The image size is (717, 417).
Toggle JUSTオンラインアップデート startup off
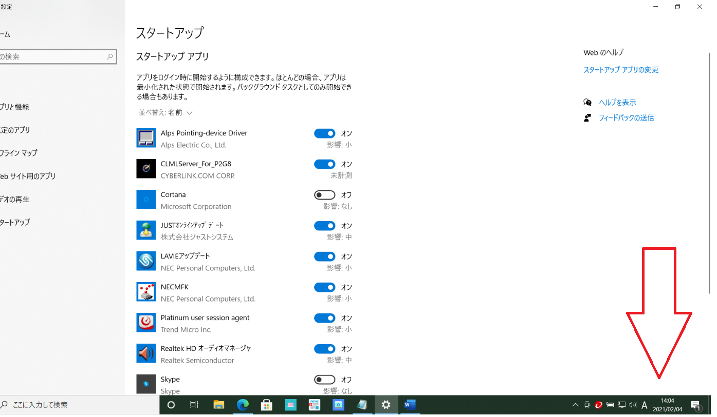pos(324,226)
